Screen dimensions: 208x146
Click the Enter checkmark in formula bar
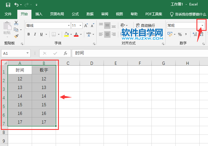point(55,53)
